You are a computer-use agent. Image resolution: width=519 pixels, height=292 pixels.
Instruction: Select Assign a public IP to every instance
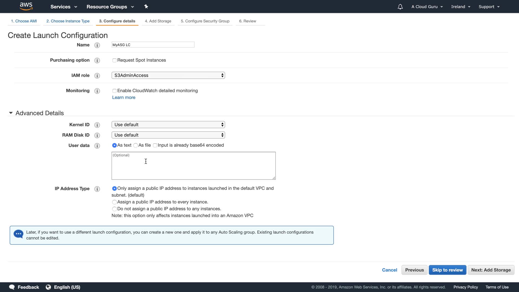(x=114, y=202)
